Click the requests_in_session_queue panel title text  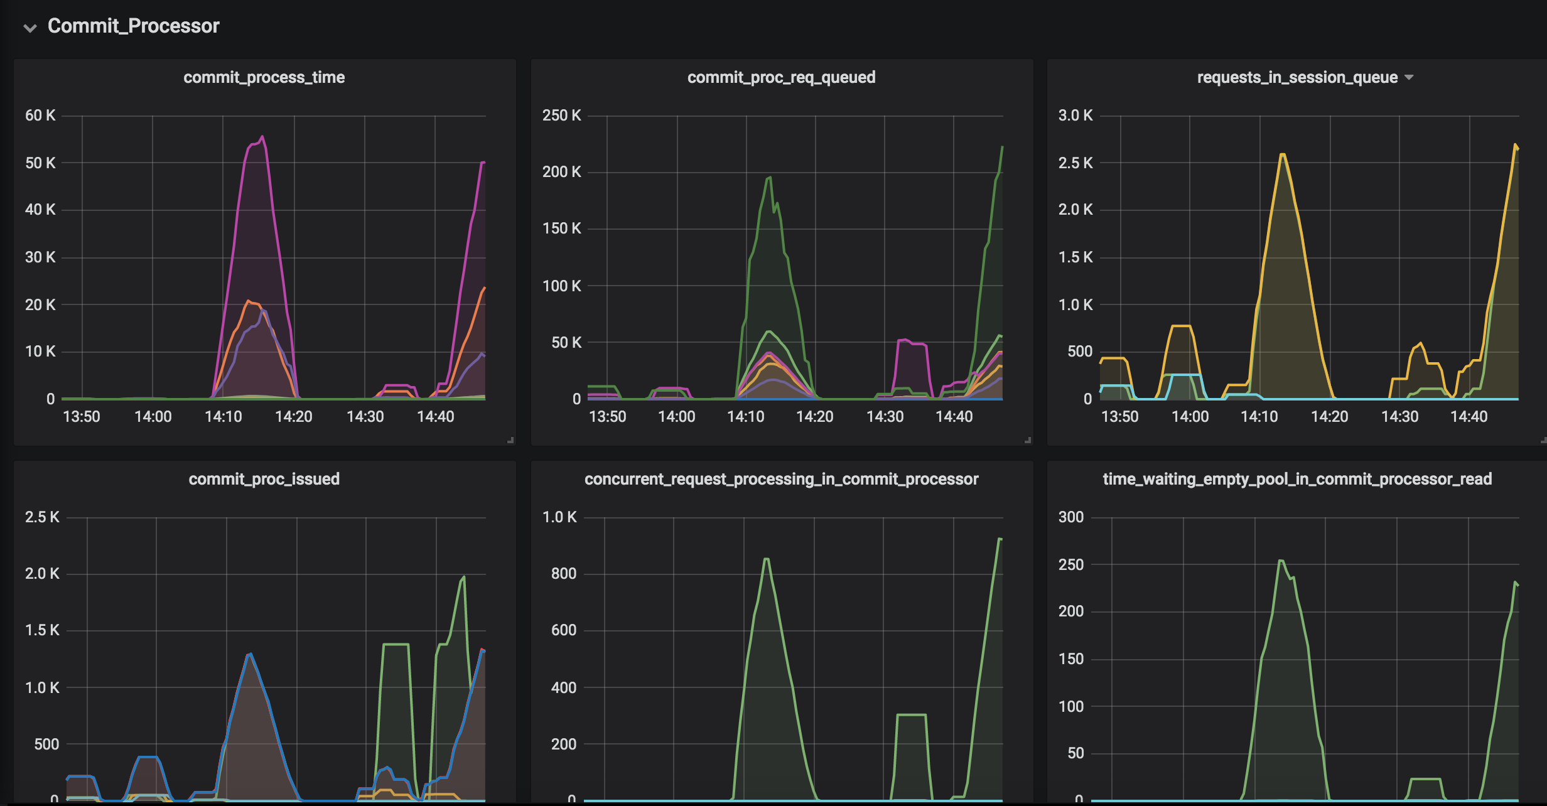point(1296,77)
